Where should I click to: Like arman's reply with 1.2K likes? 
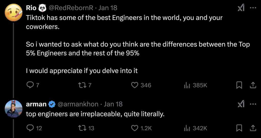(135, 128)
